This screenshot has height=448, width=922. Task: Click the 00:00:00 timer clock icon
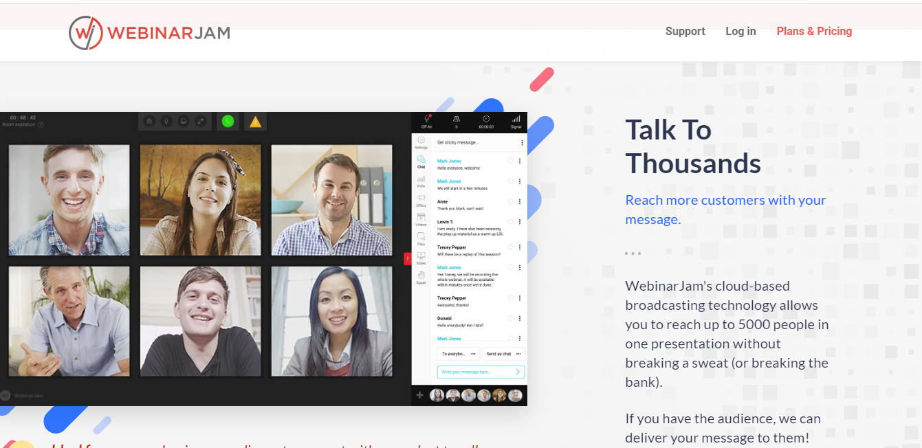point(486,119)
